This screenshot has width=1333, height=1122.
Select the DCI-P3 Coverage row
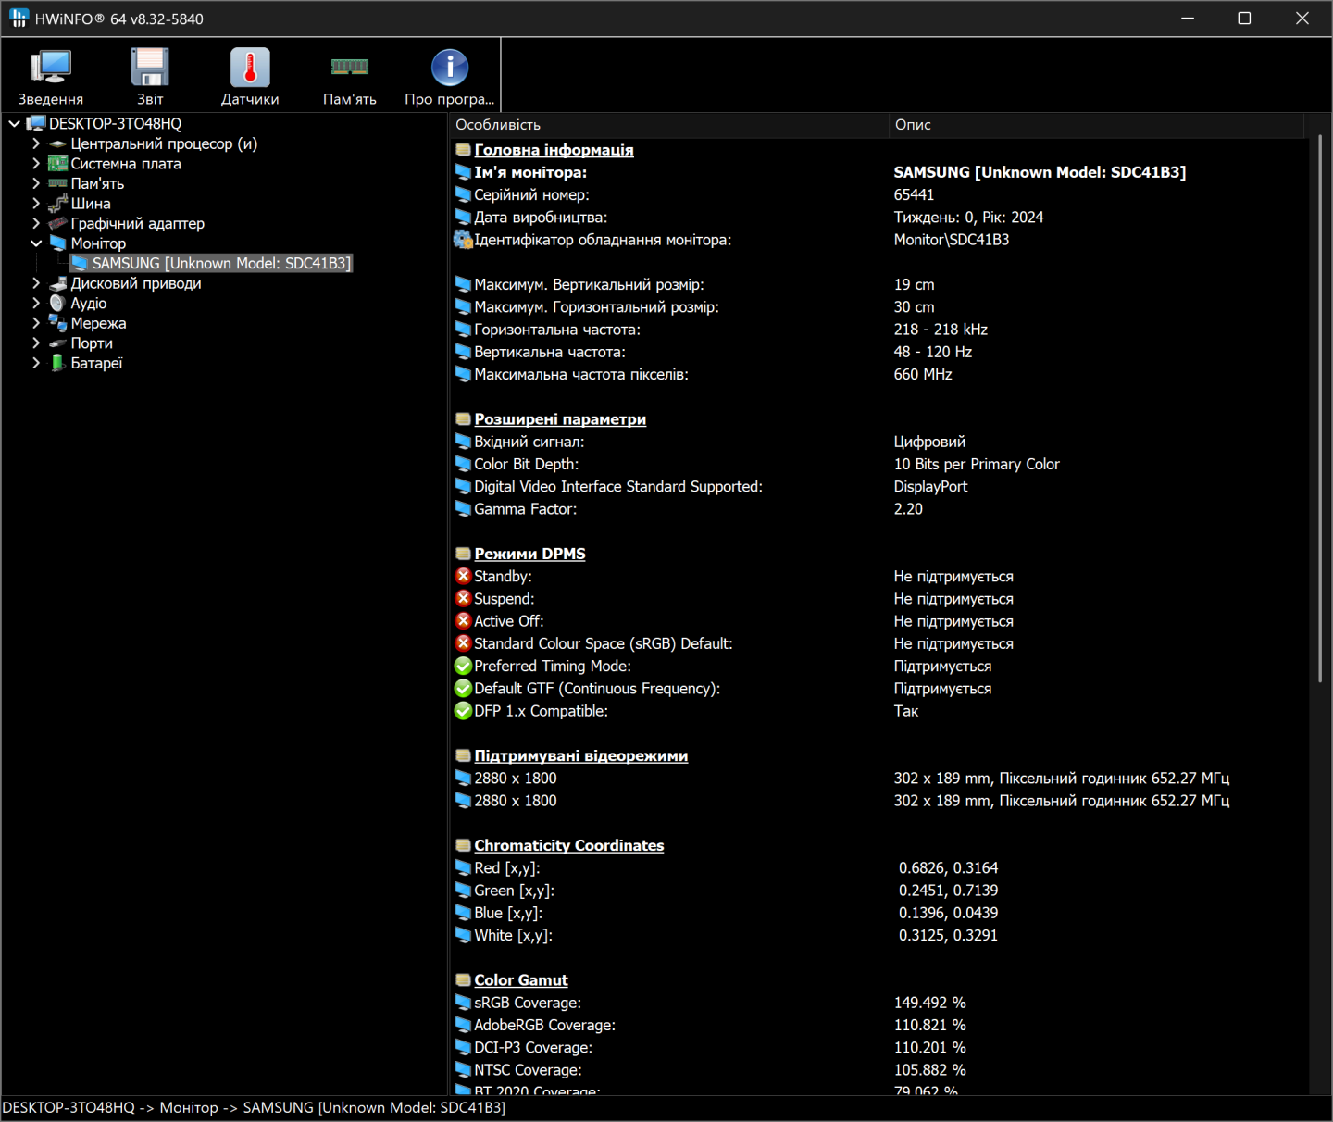coord(879,1048)
